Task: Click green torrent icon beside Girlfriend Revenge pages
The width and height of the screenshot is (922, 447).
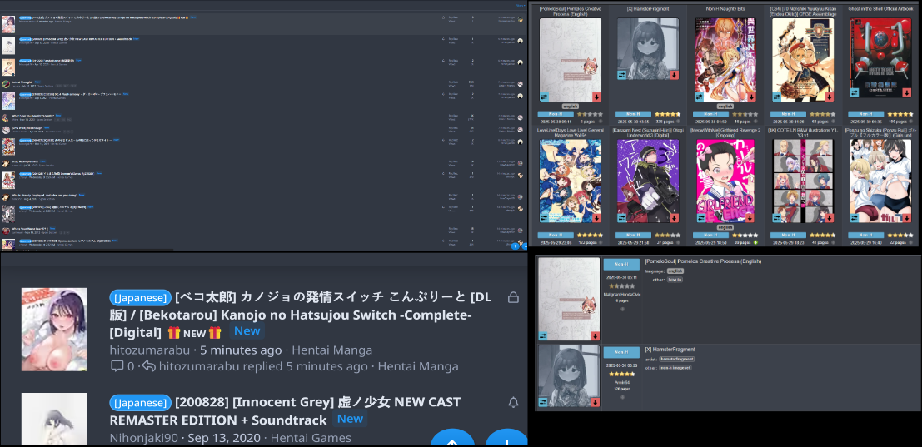Action: (755, 242)
